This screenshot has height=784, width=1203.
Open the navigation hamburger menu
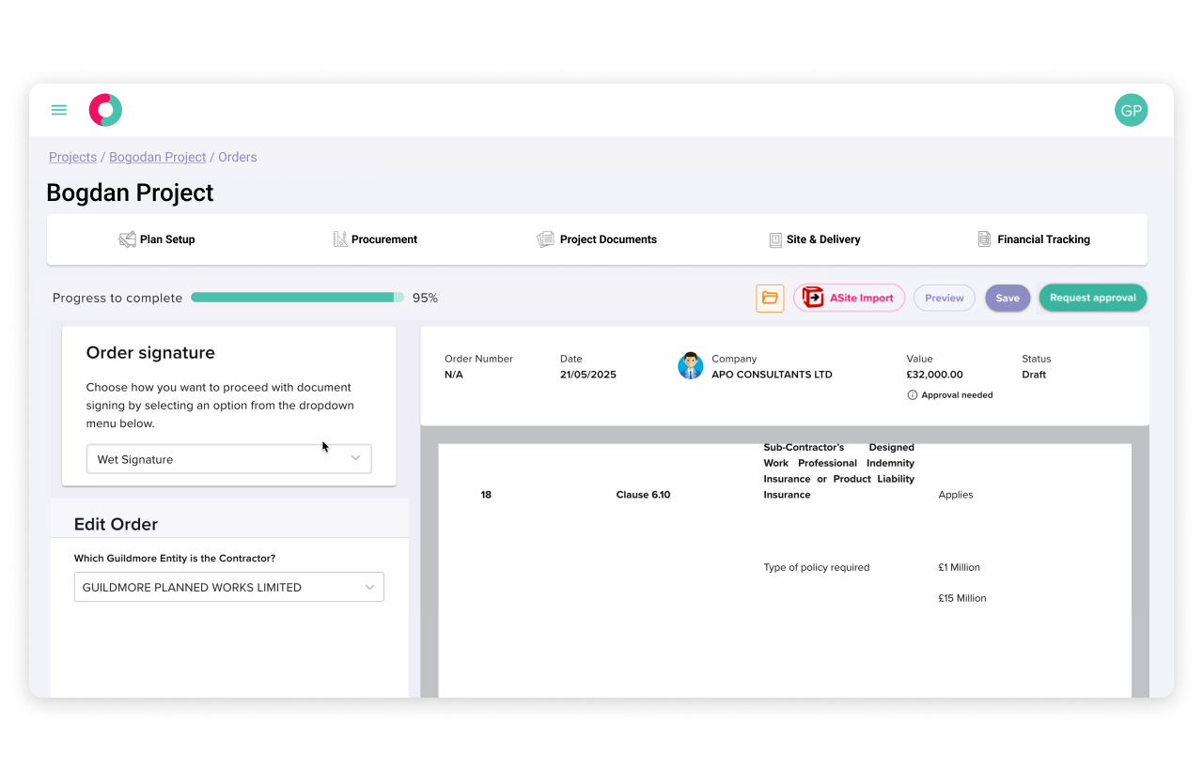click(58, 110)
